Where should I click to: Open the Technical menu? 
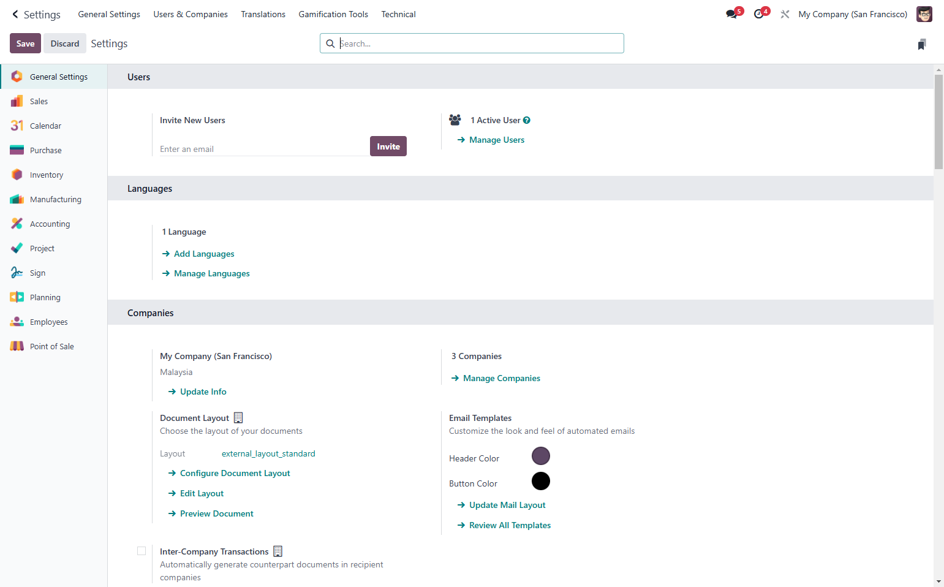(x=399, y=14)
